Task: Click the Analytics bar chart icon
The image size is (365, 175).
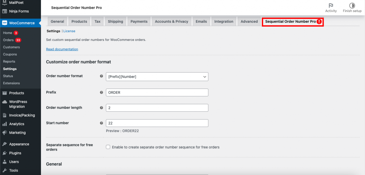Action: coord(5,124)
